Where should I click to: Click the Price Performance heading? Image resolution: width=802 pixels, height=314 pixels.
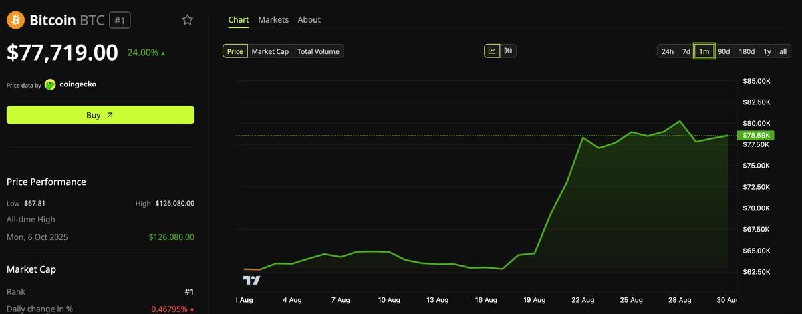point(46,182)
